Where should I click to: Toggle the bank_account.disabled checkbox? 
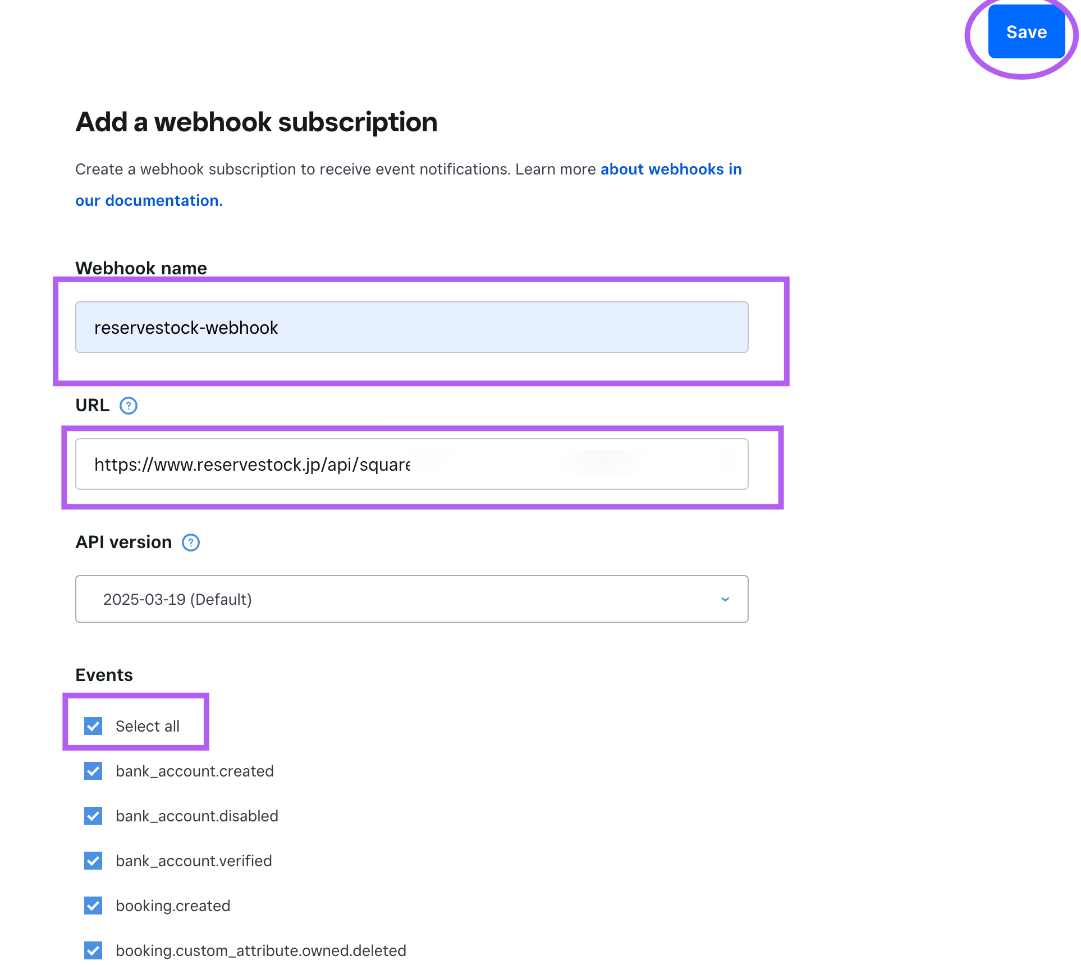point(93,816)
